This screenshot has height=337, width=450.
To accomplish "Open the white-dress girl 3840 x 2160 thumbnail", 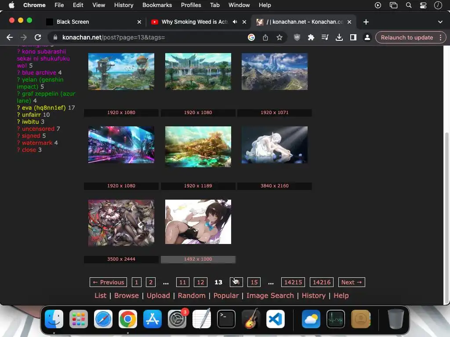I will pos(274,145).
